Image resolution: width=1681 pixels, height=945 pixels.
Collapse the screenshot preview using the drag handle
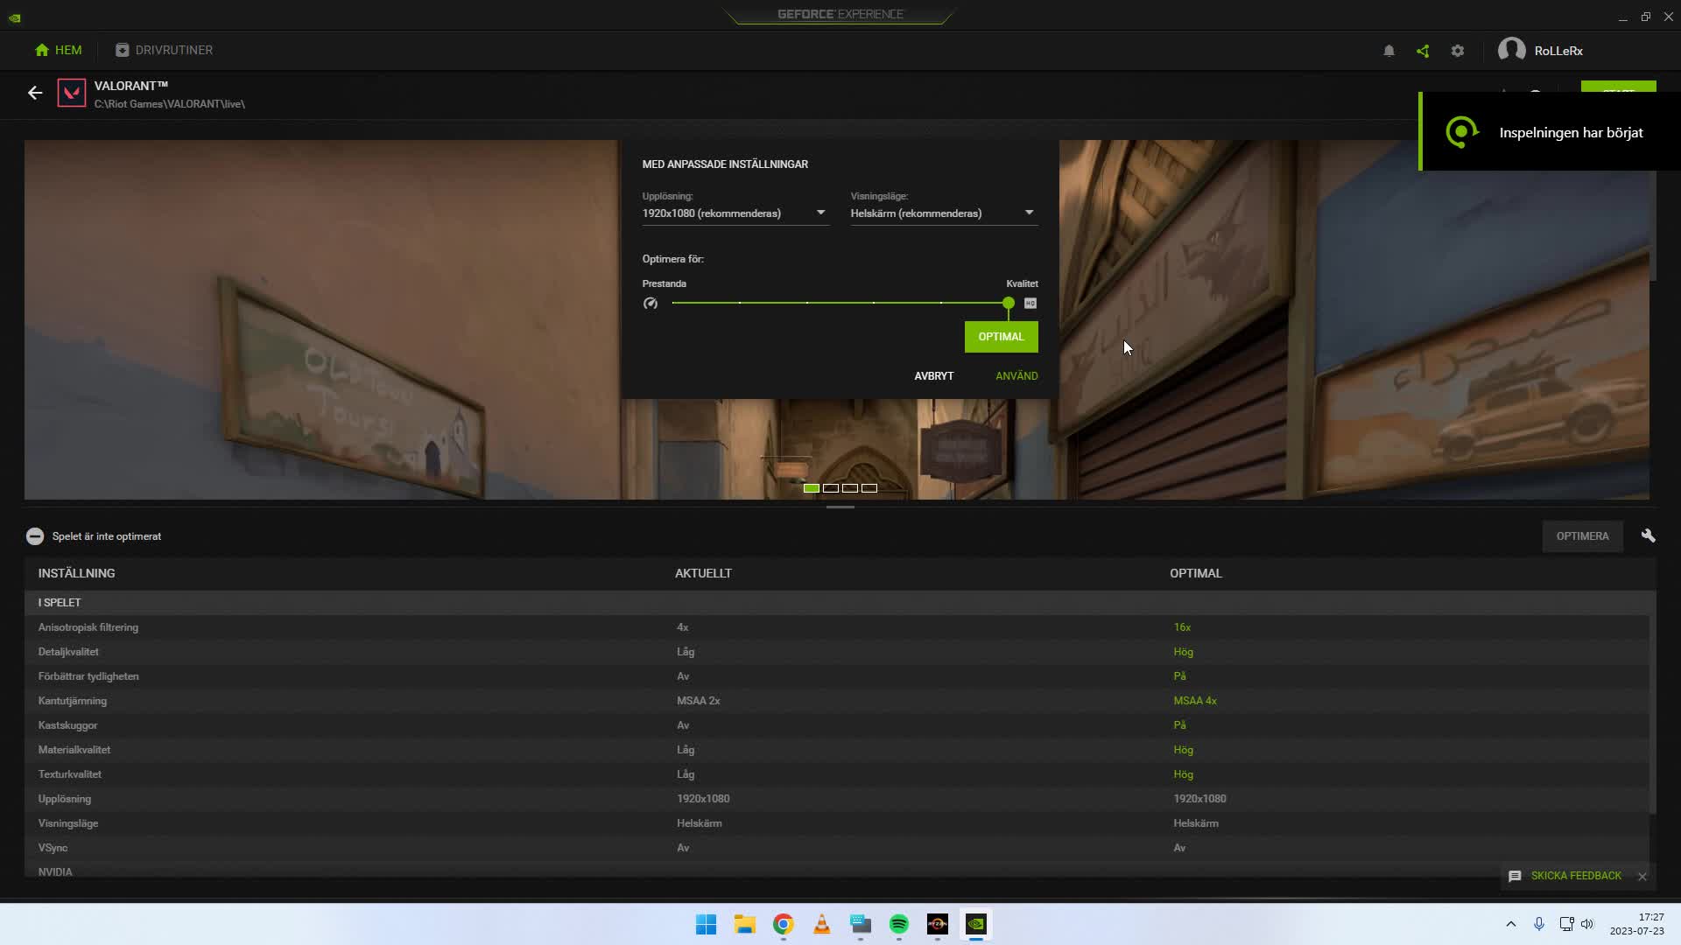pos(840,505)
